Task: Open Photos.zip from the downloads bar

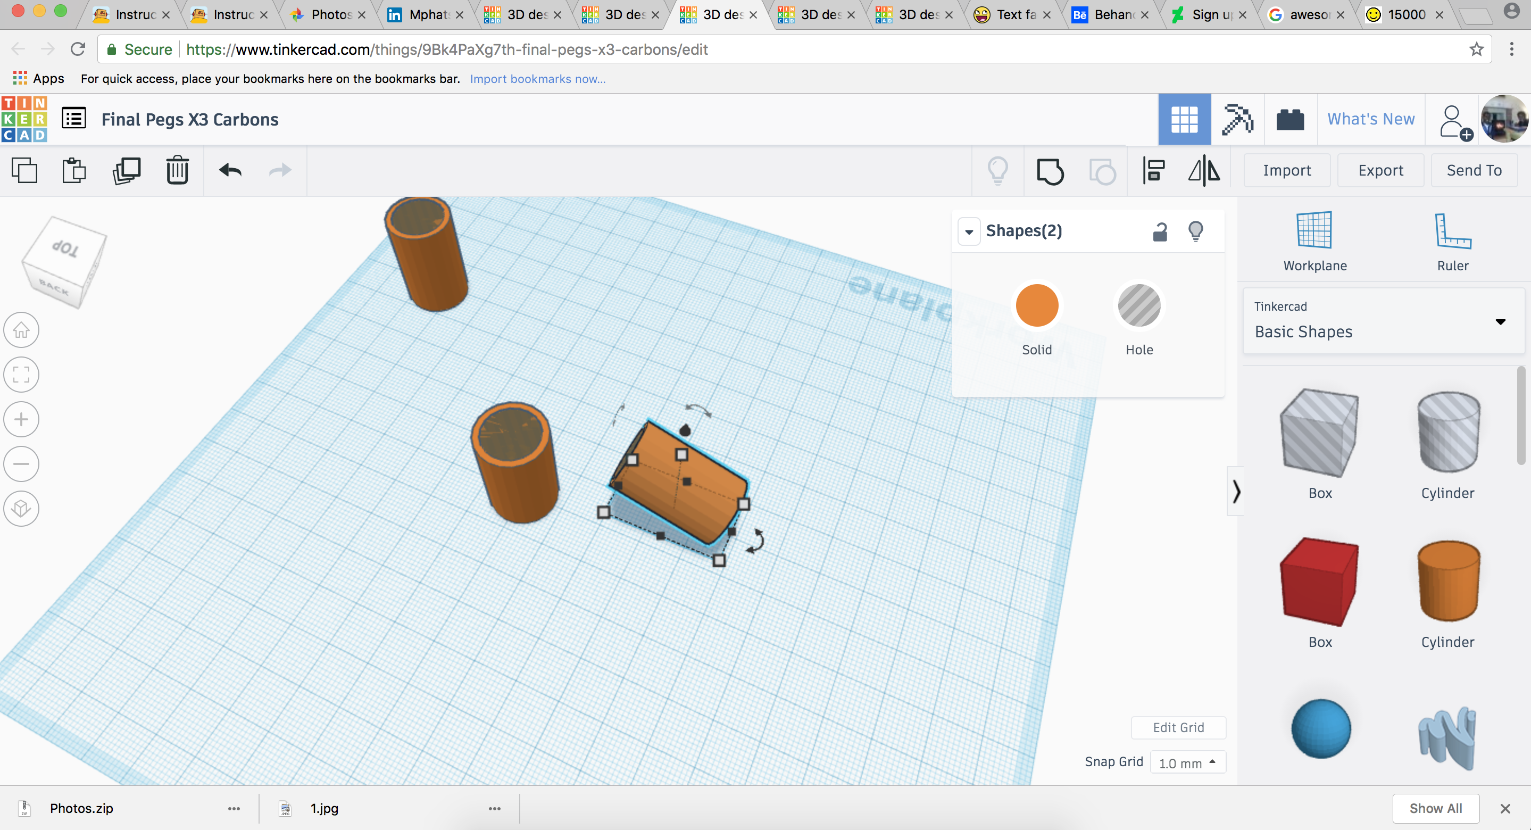Action: click(x=81, y=808)
